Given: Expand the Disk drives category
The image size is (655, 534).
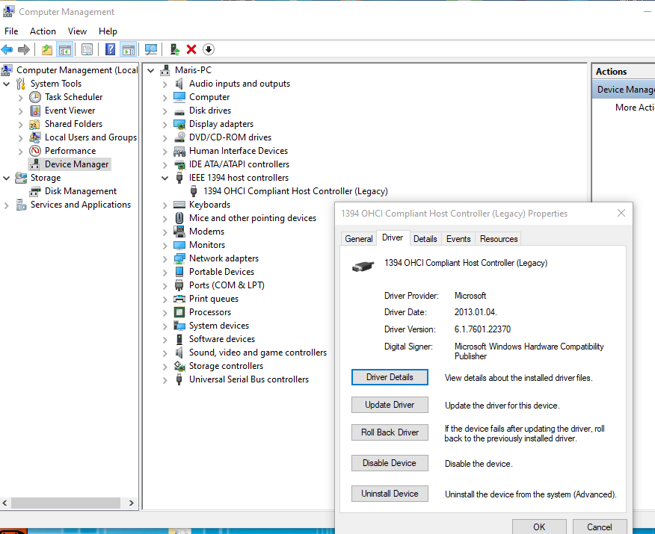Looking at the screenshot, I should 165,111.
